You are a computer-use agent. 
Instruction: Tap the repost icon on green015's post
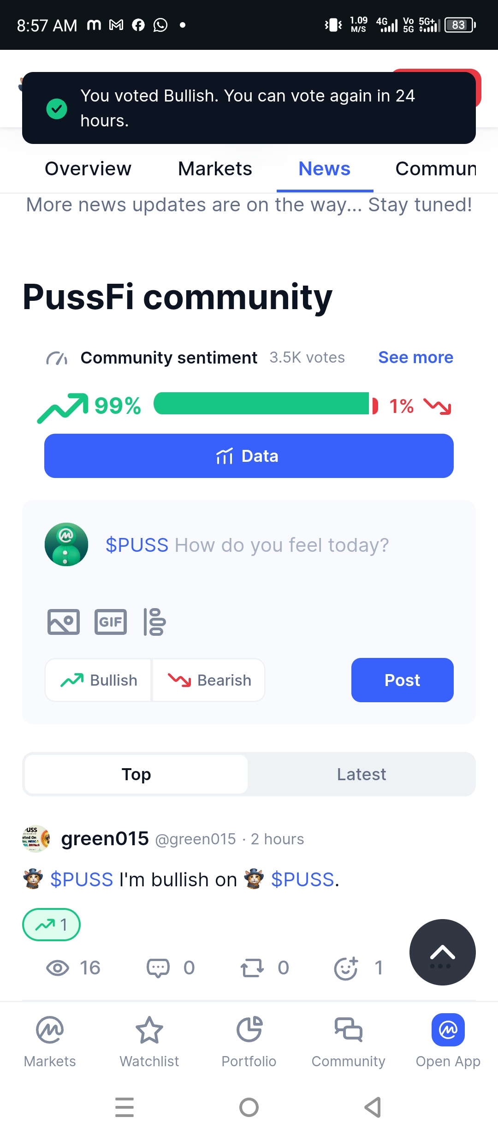click(252, 968)
